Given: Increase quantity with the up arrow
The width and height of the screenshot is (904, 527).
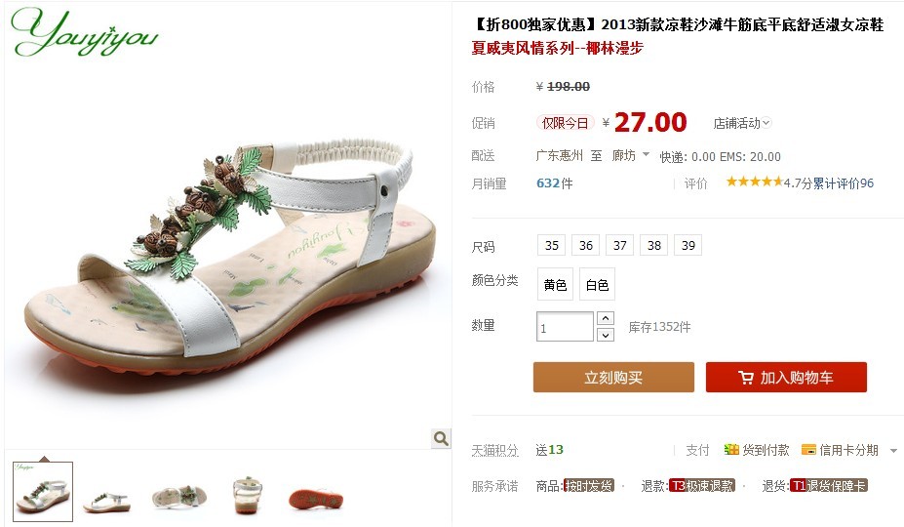Looking at the screenshot, I should [x=605, y=318].
